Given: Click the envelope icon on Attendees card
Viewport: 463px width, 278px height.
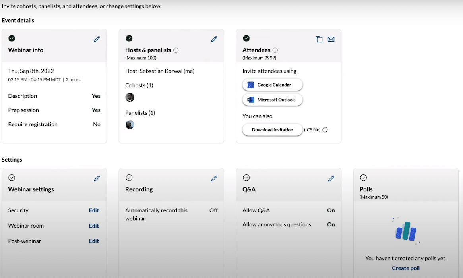Looking at the screenshot, I should pyautogui.click(x=331, y=39).
